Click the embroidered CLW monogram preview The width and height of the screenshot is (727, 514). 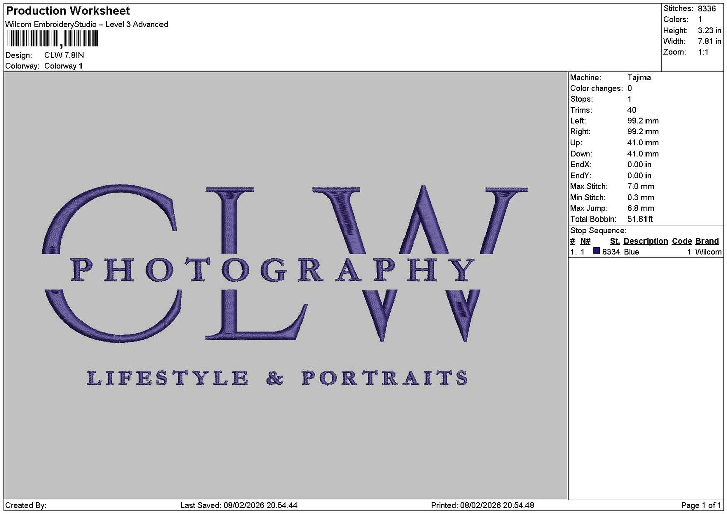tap(285, 263)
